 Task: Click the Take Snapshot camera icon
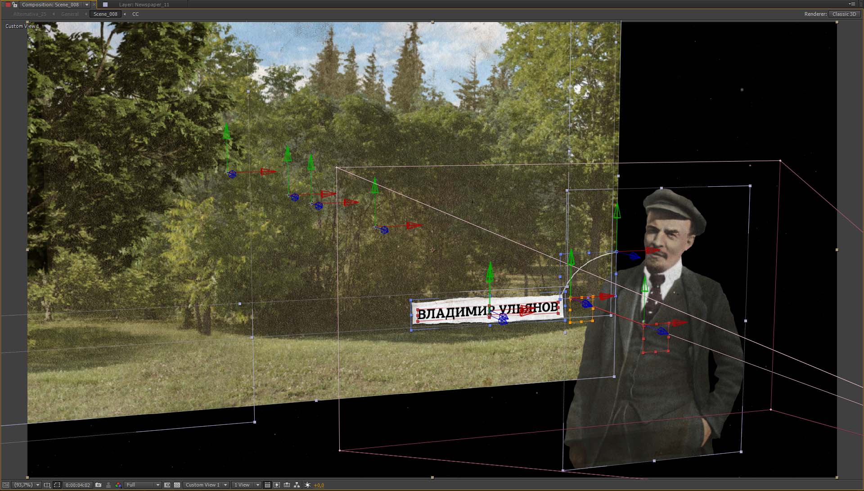(x=99, y=485)
